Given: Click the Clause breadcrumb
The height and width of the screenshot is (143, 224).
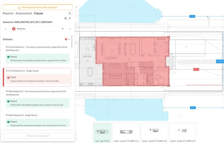Looking at the screenshot, I should 38,13.
